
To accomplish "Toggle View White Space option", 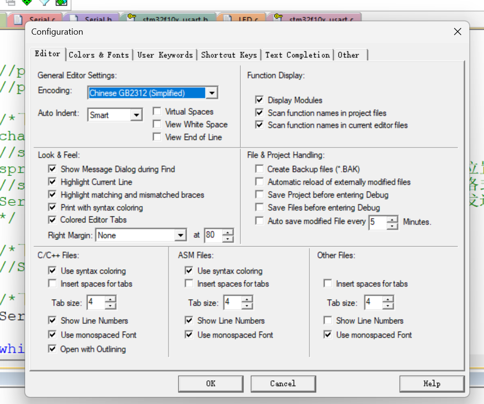I will [x=157, y=124].
